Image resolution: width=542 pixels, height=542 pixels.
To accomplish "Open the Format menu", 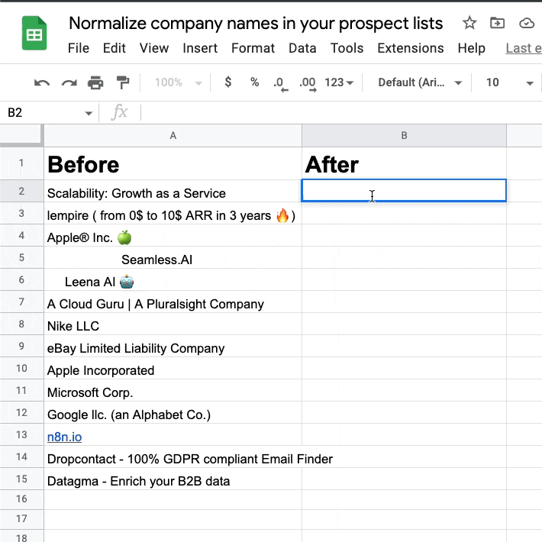I will pos(253,48).
